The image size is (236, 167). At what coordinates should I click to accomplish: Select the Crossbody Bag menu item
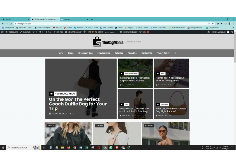(x=85, y=53)
